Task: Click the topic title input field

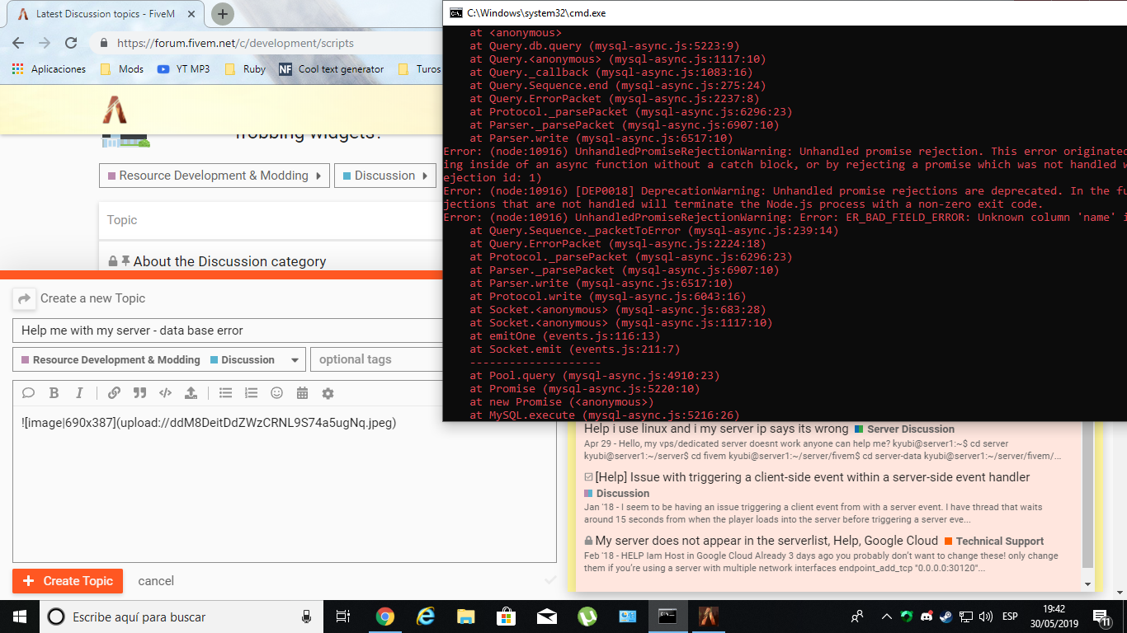Action: tap(228, 331)
